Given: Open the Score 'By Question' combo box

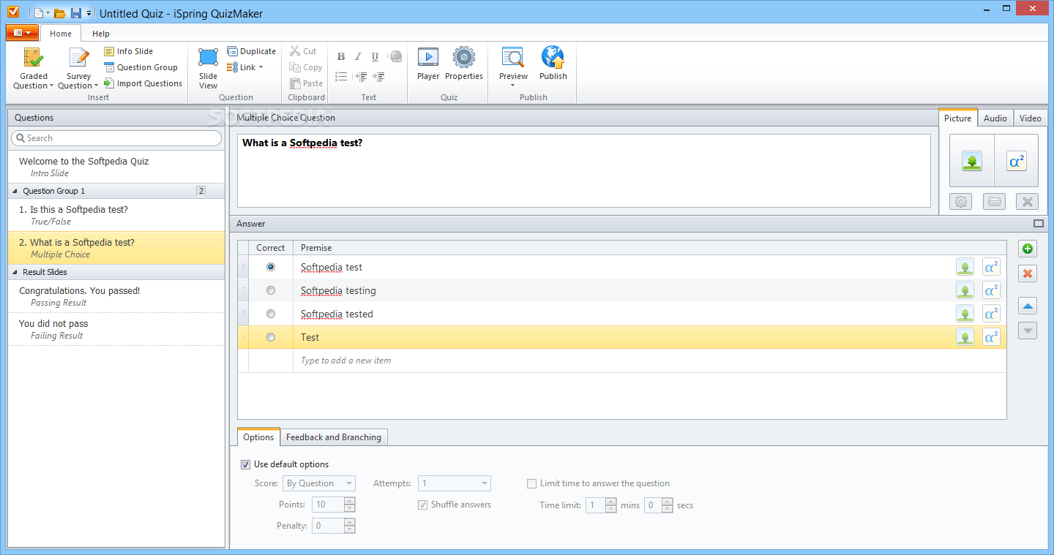Looking at the screenshot, I should click(x=318, y=483).
